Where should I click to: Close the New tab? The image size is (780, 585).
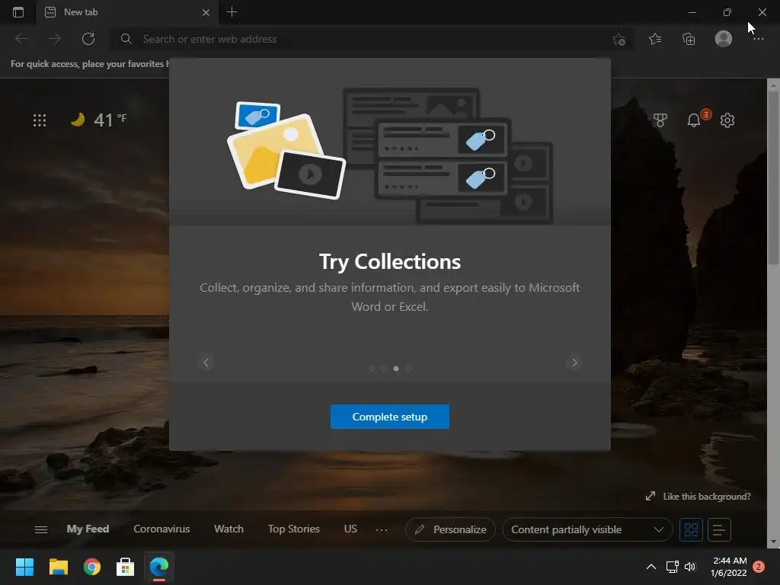coord(206,12)
